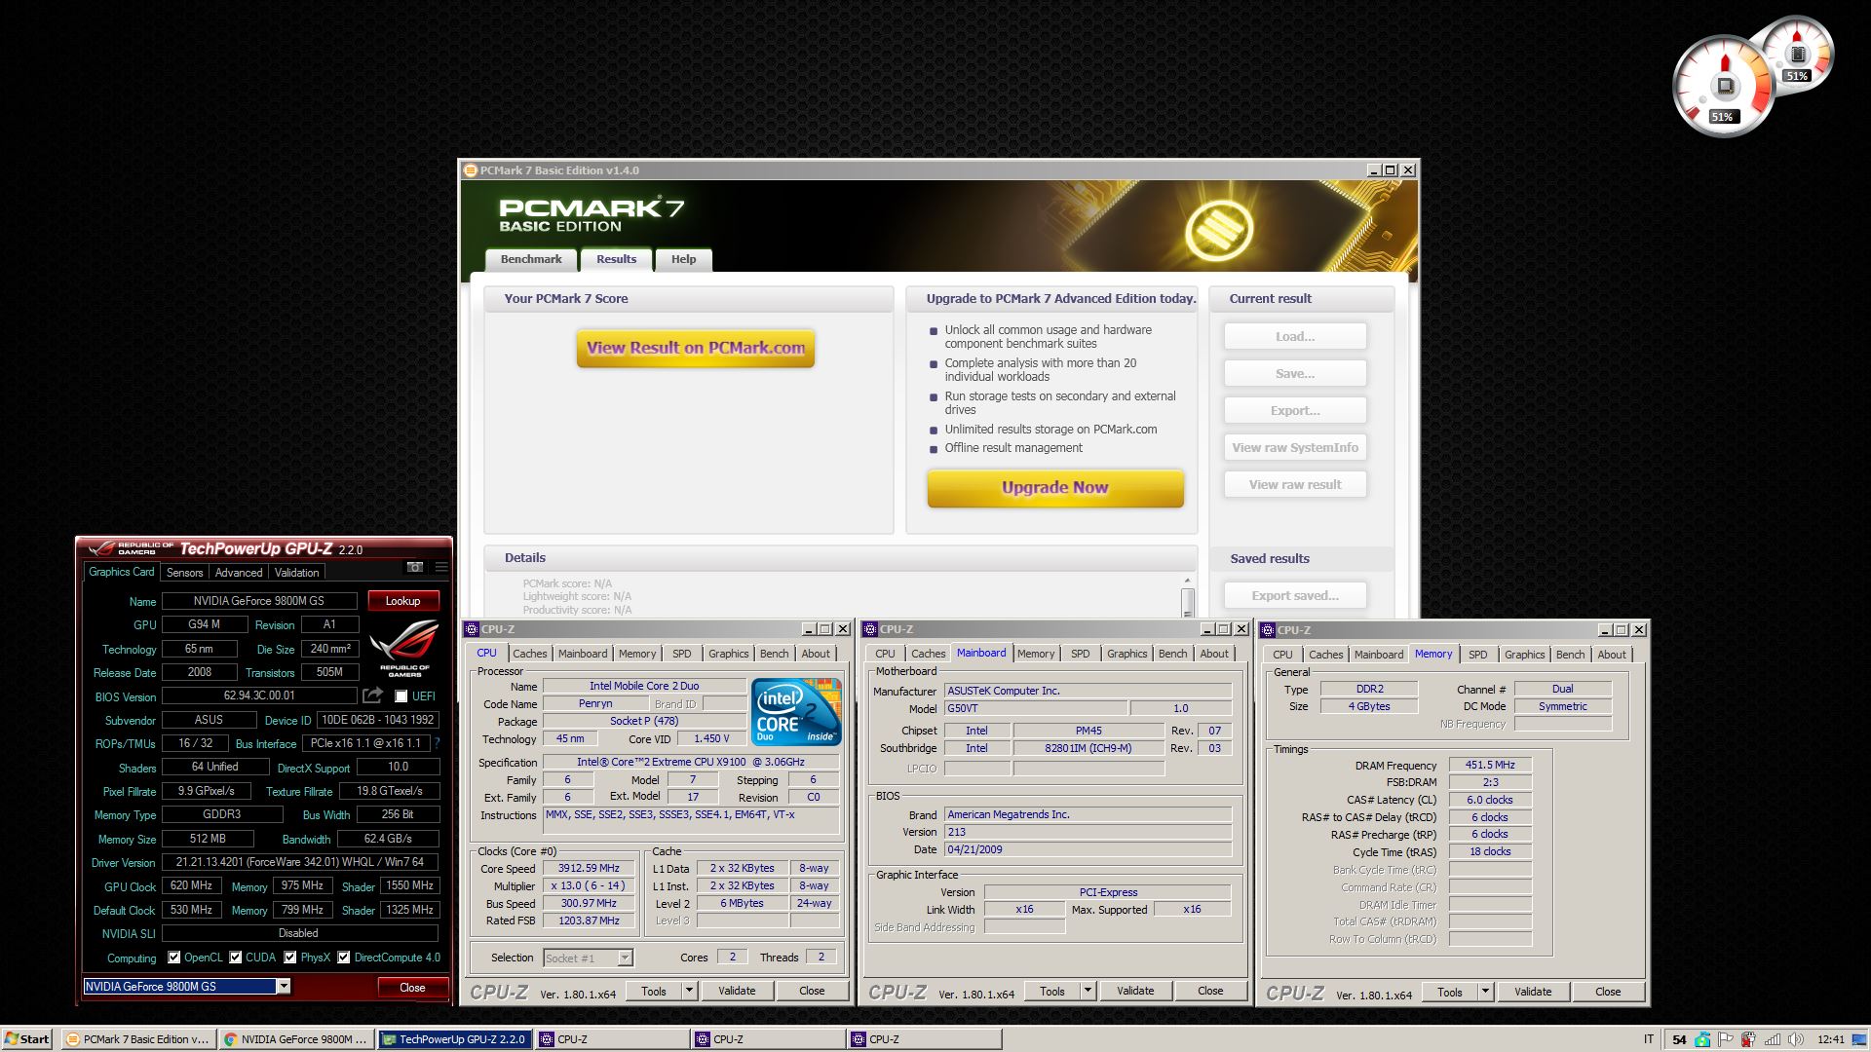1871x1052 pixels.
Task: Take a GPU-Z screenshot with the camera icon
Action: 415,567
